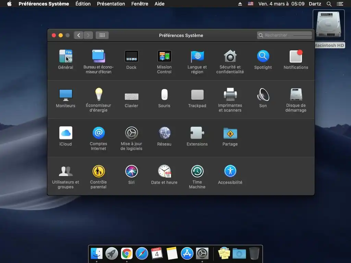Click the Spotlight magnifier in menu bar
This screenshot has height=263, width=351.
click(x=329, y=4)
